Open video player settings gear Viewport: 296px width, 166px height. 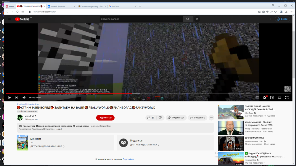tap(265, 98)
